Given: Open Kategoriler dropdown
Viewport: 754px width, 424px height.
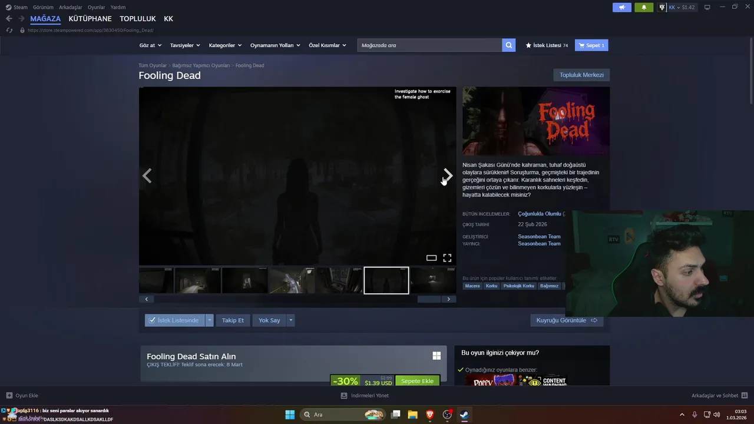Looking at the screenshot, I should [225, 45].
